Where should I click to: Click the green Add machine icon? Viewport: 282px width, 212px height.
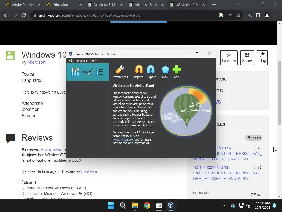(x=177, y=72)
